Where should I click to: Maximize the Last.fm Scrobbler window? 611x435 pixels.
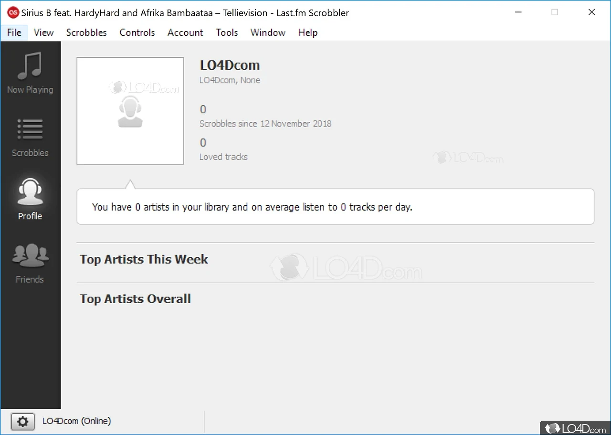tap(555, 12)
